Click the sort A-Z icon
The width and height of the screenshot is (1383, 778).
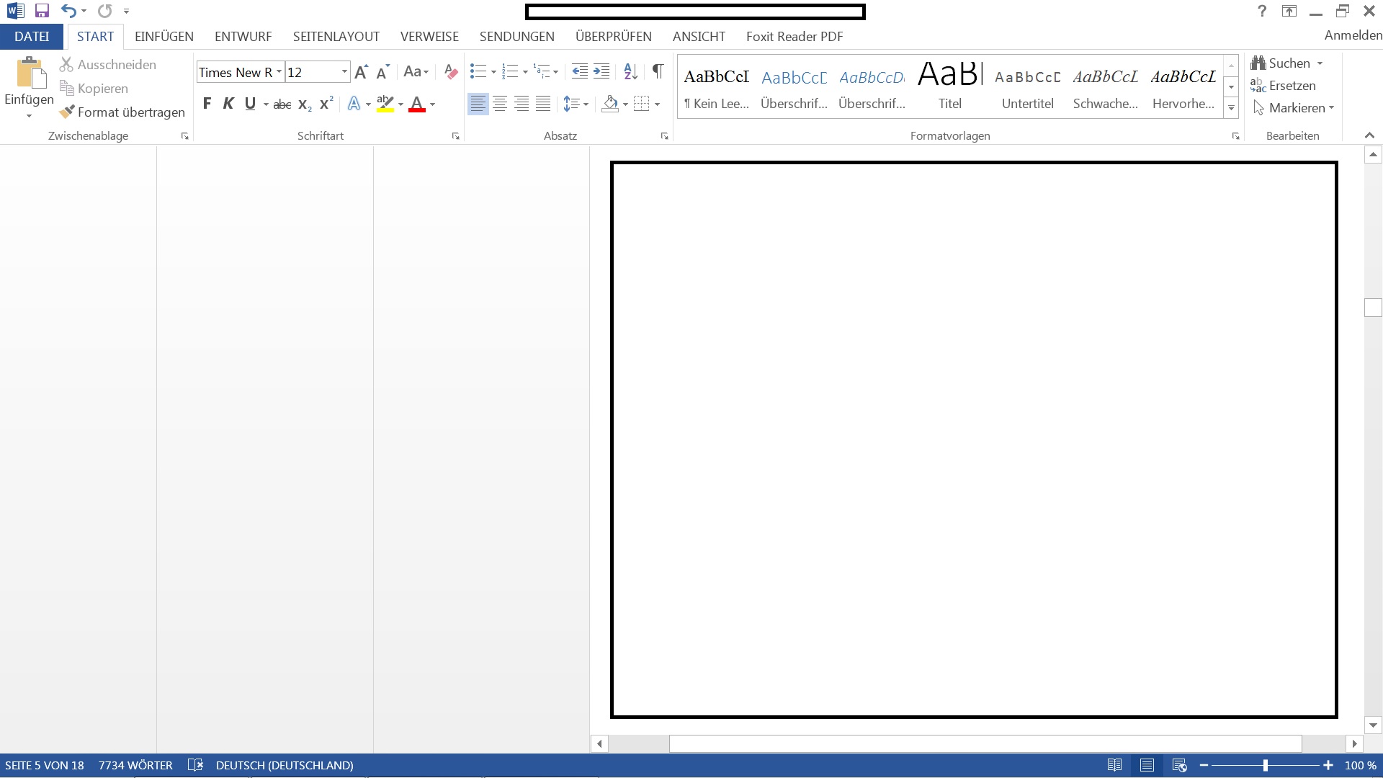click(x=630, y=71)
